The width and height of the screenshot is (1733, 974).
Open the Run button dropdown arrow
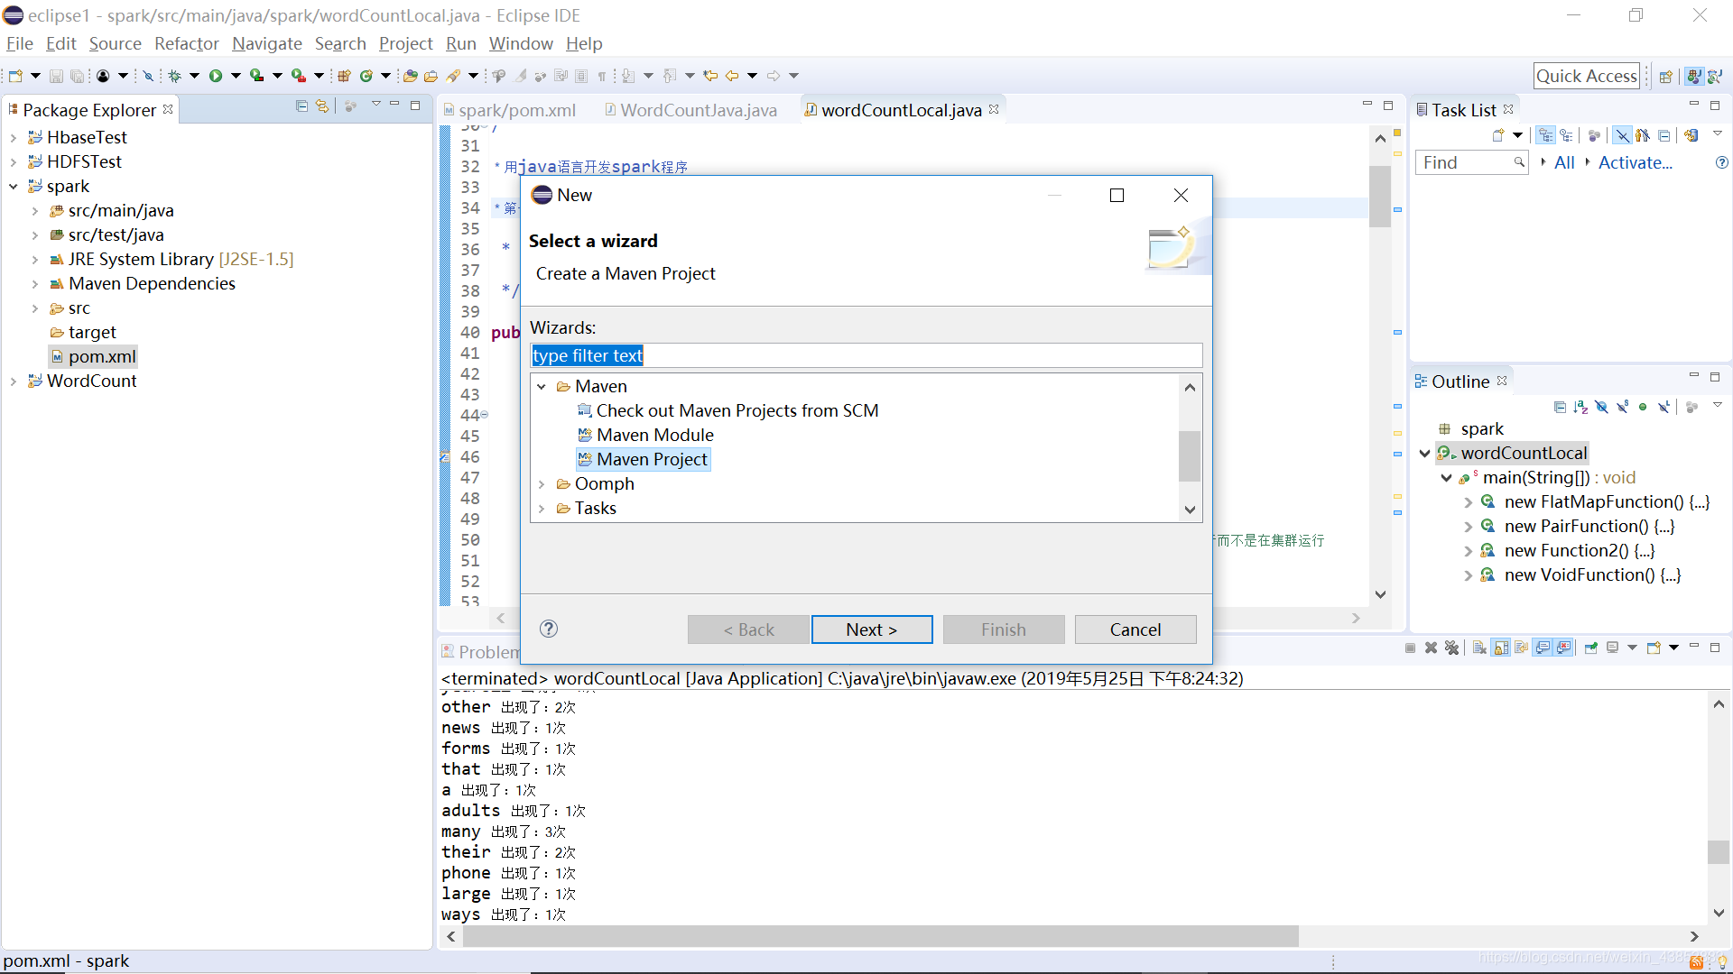pos(236,76)
